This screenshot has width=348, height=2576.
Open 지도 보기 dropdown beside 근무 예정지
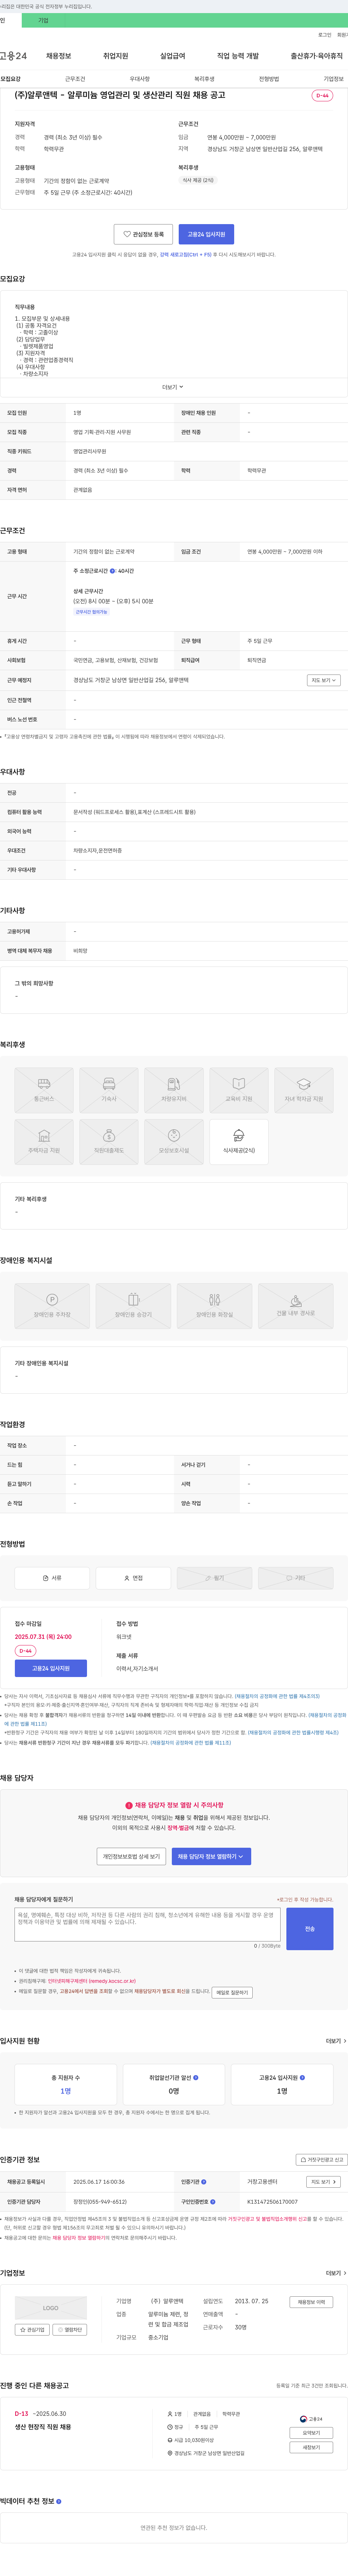point(324,680)
